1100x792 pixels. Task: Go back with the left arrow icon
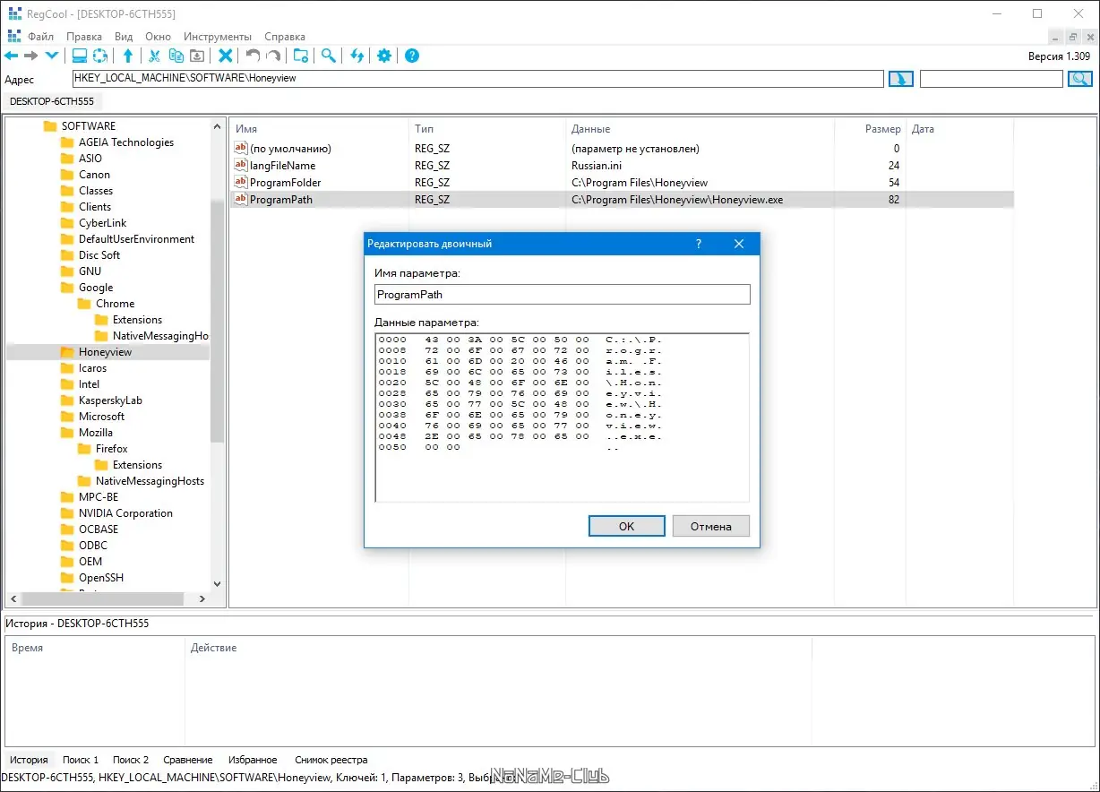[12, 56]
